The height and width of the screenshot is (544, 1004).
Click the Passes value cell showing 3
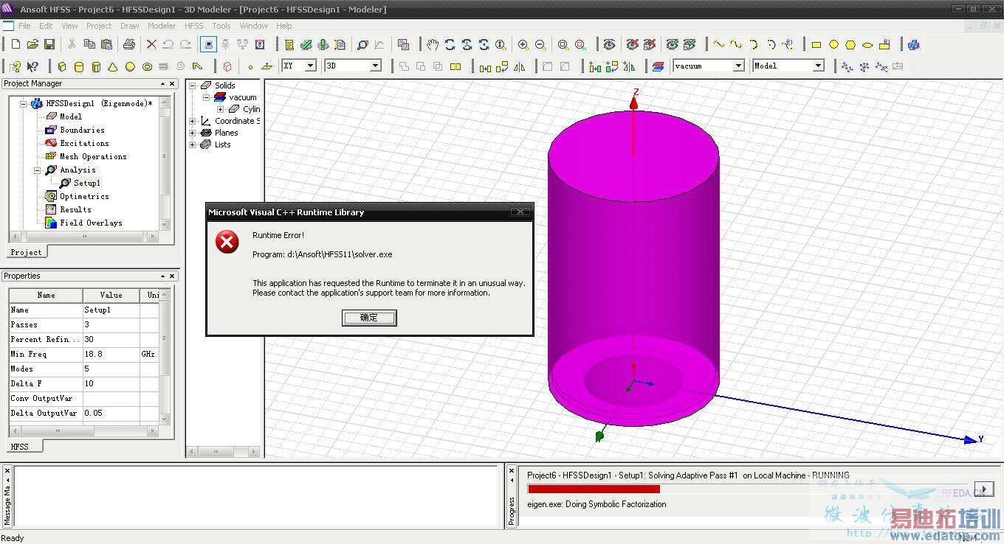[x=111, y=325]
